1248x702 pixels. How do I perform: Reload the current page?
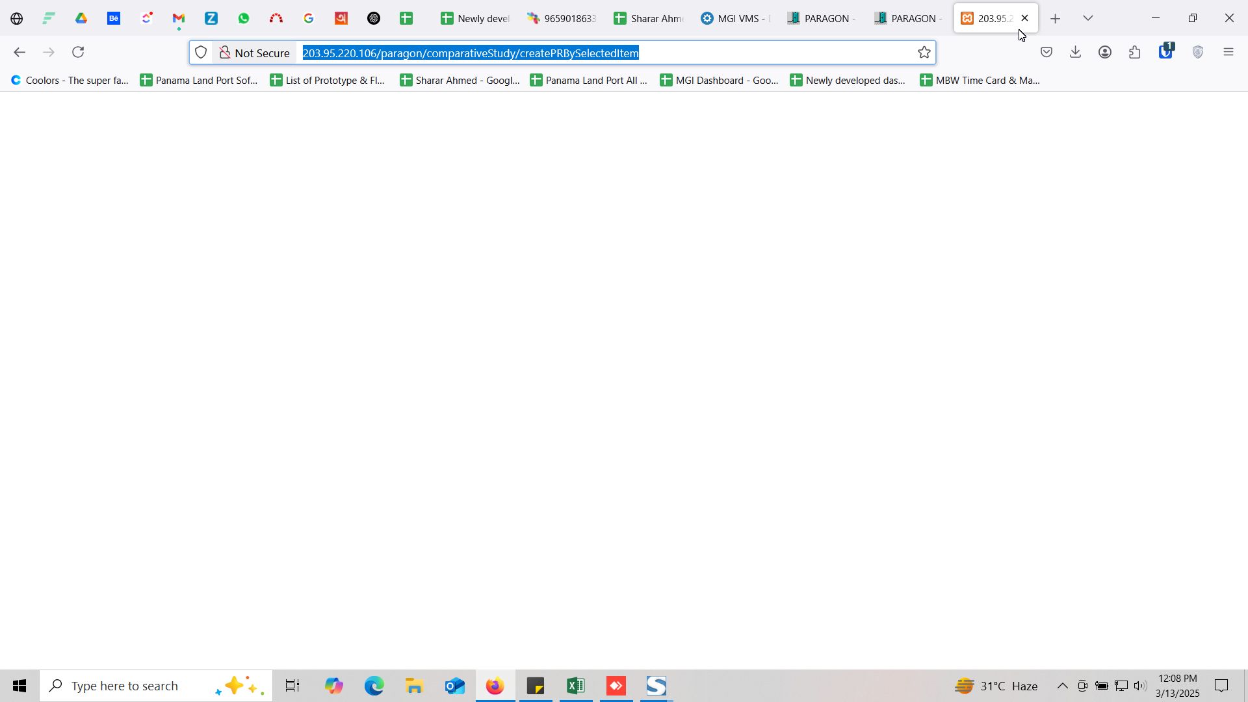(x=78, y=52)
